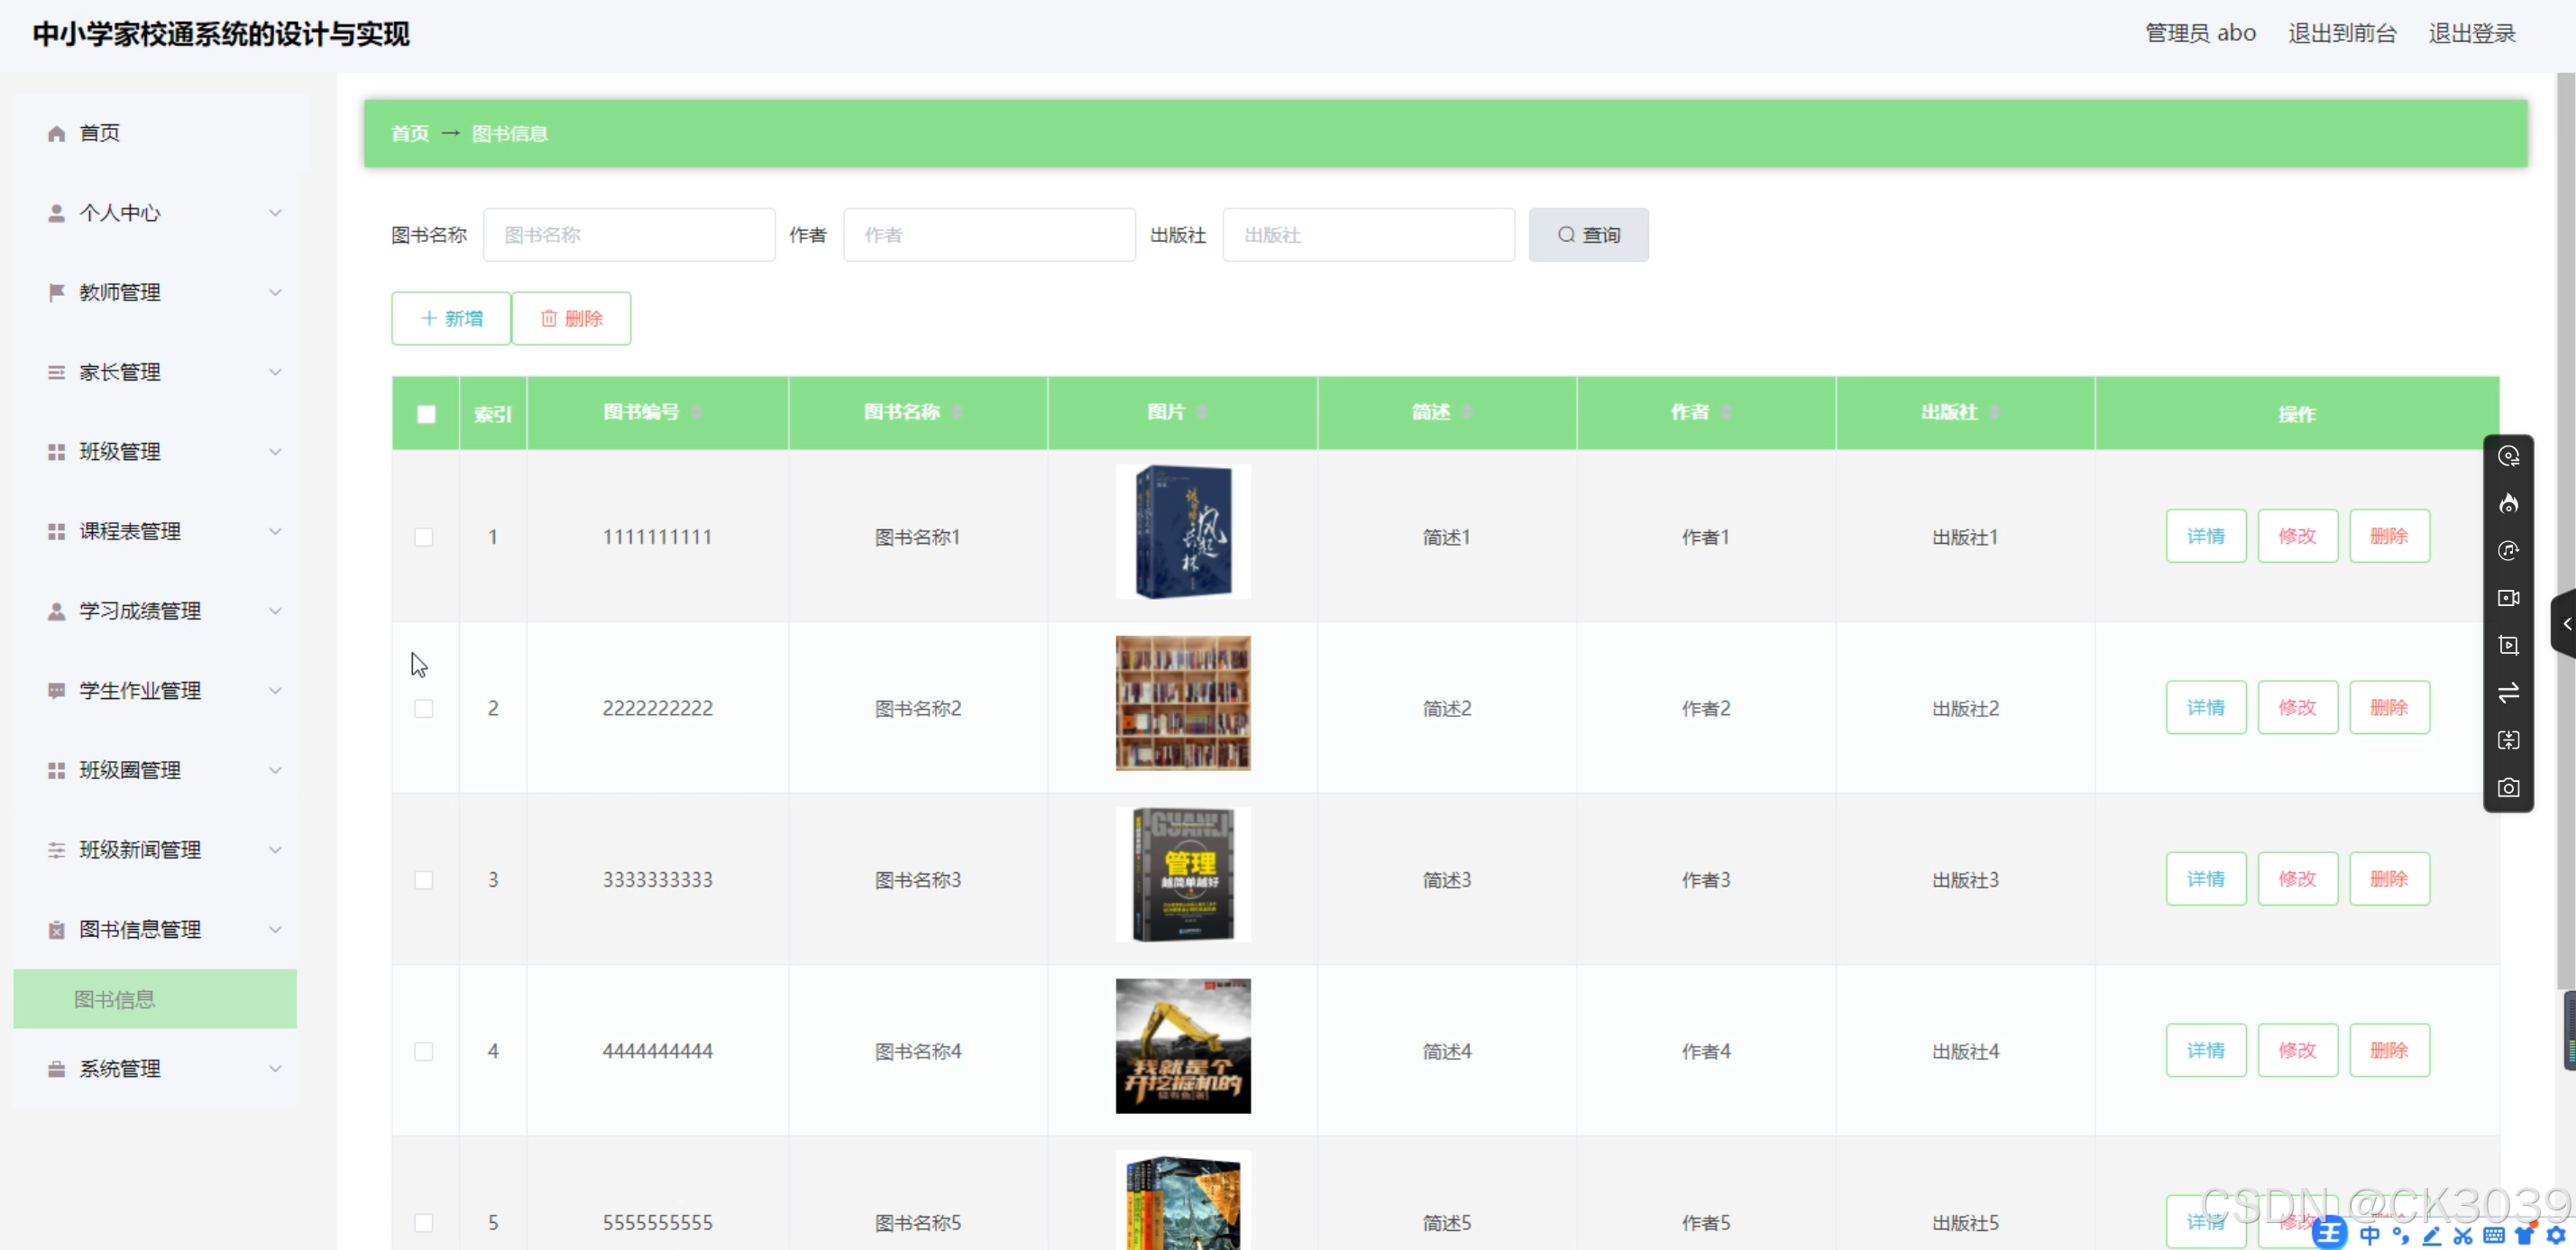Select the 图书信息 submenu item
Screen dimensions: 2576x1250
point(115,999)
